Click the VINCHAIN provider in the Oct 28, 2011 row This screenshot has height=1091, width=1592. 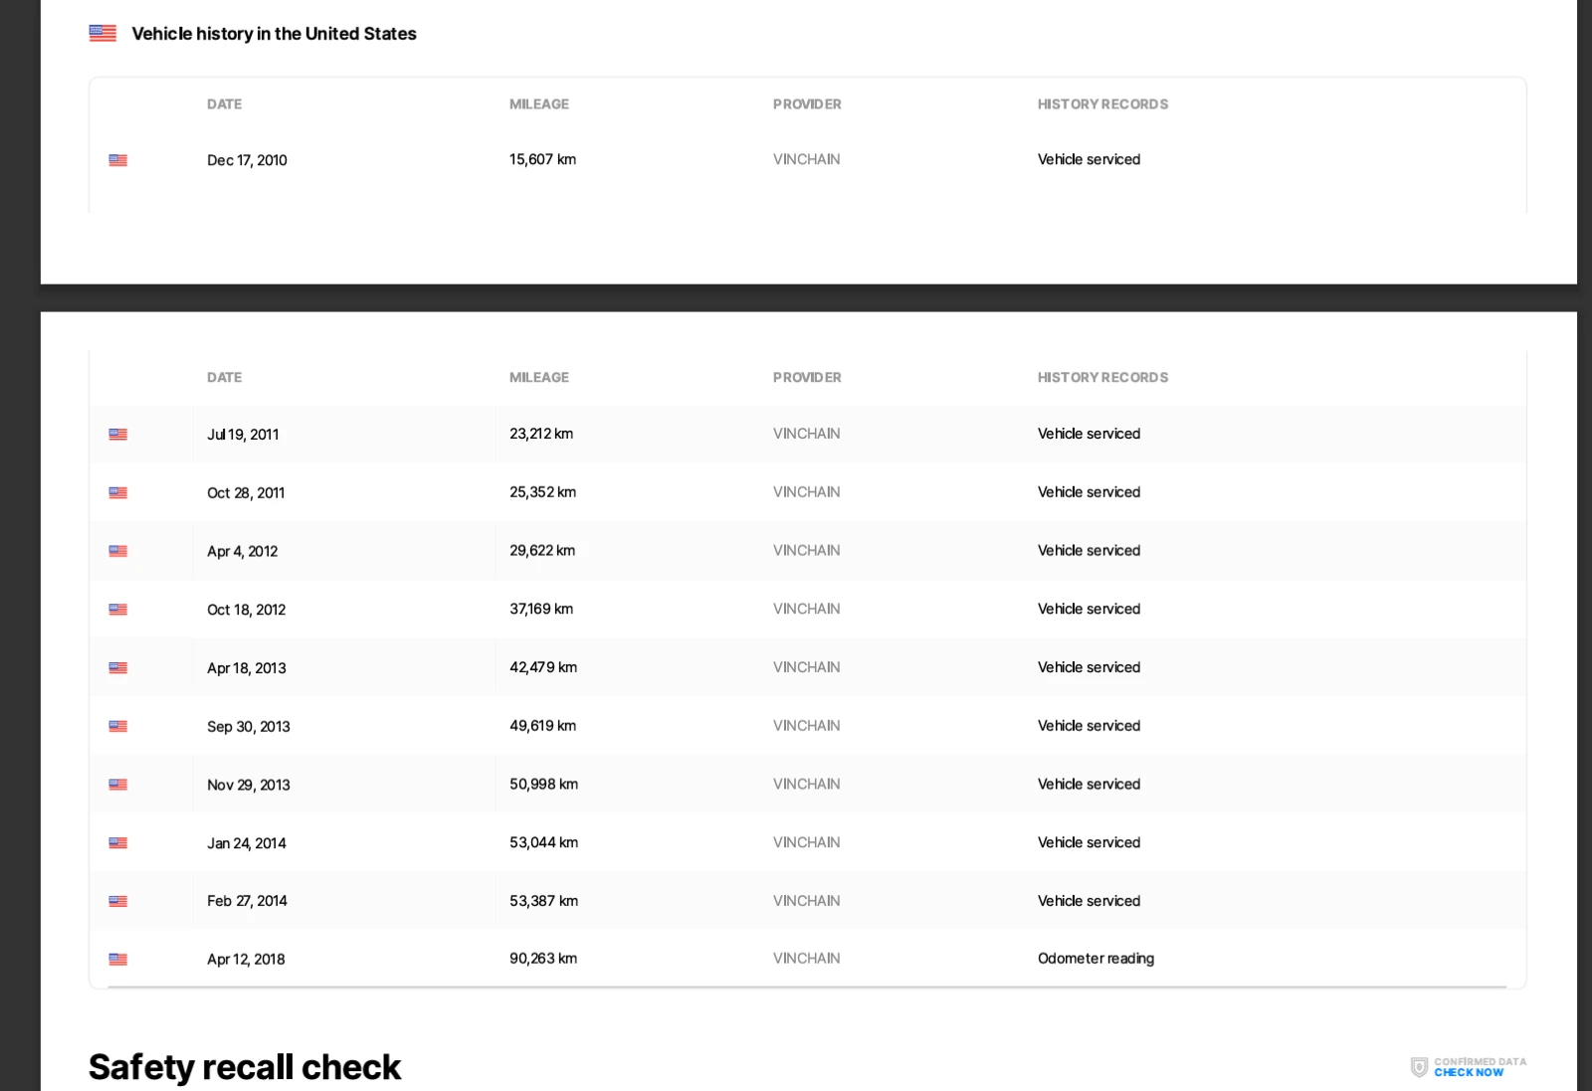click(806, 492)
